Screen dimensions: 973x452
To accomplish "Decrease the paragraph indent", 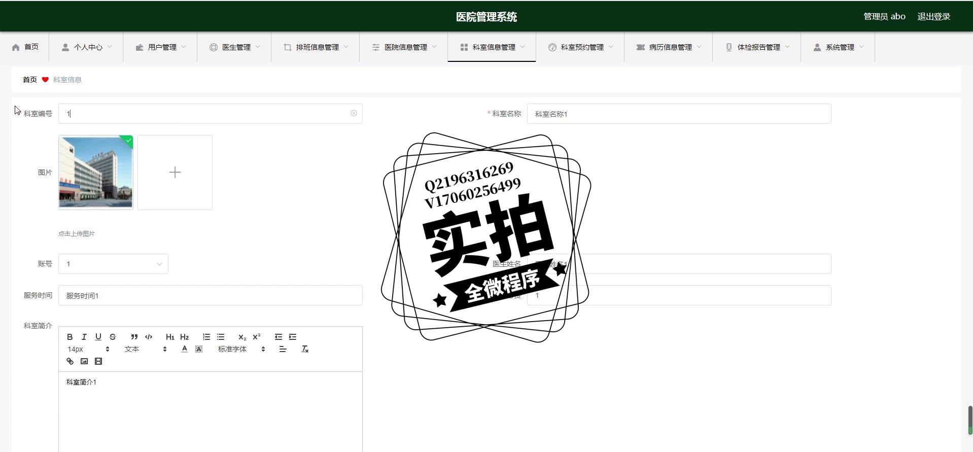I will 279,337.
